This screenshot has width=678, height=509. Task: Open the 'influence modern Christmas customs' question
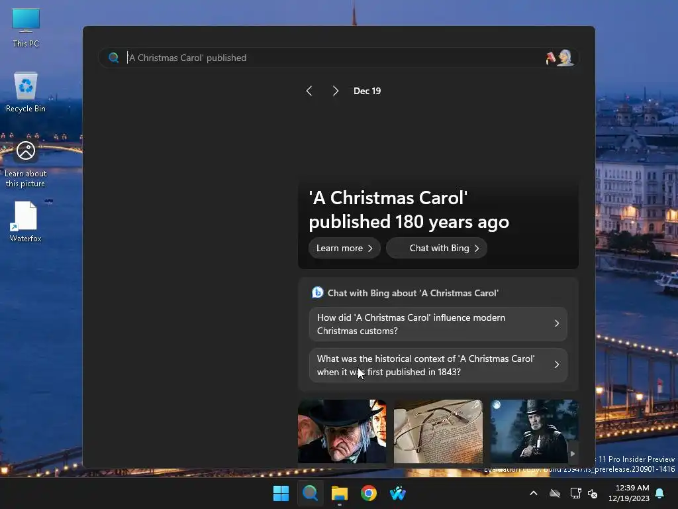[x=438, y=324]
